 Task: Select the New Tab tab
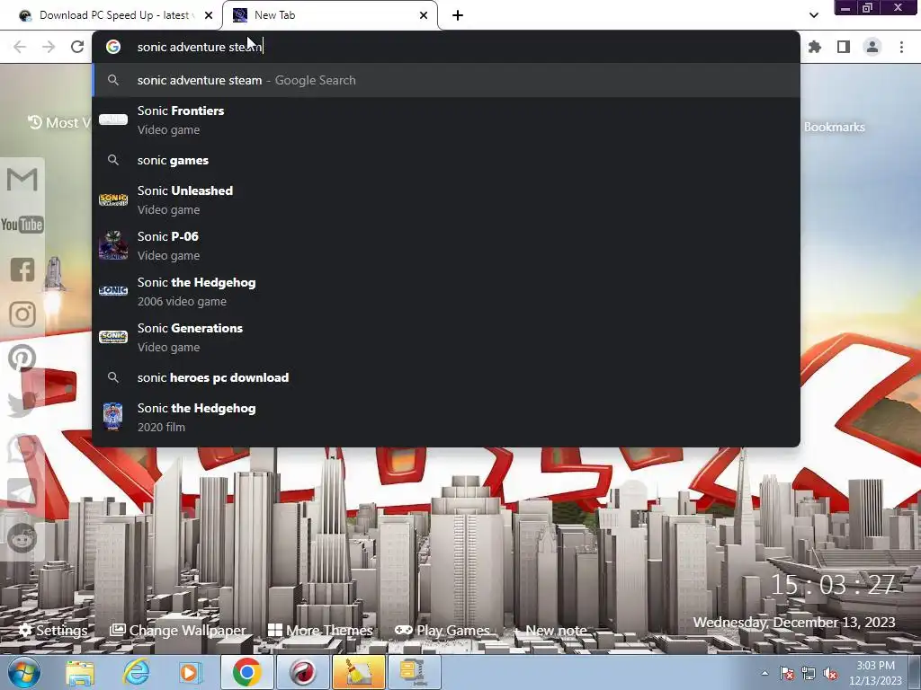pos(329,15)
